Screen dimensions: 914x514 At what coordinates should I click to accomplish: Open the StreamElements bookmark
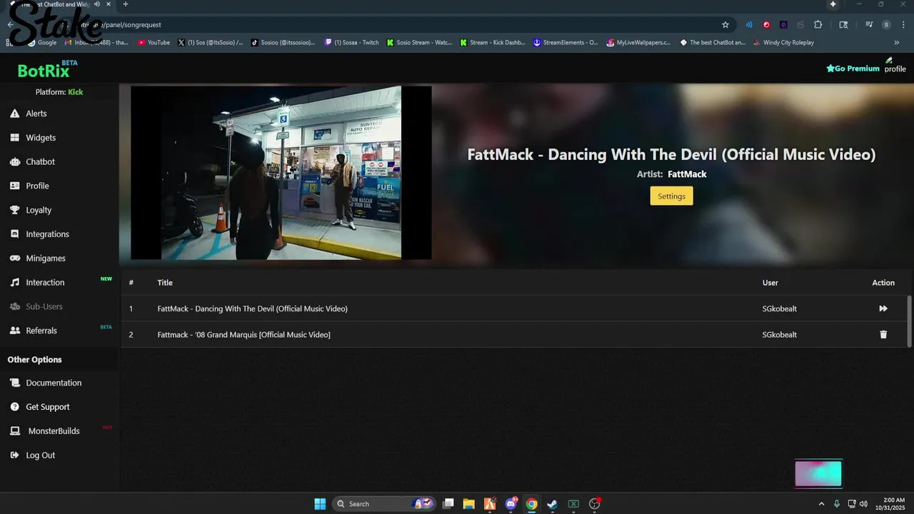566,43
